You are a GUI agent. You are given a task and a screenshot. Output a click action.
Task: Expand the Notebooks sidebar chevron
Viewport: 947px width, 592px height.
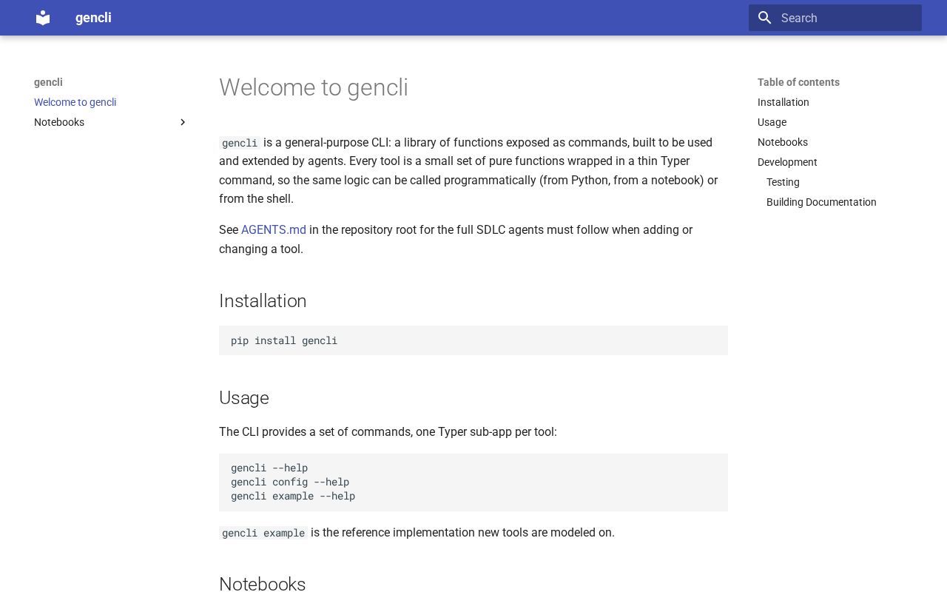click(183, 122)
